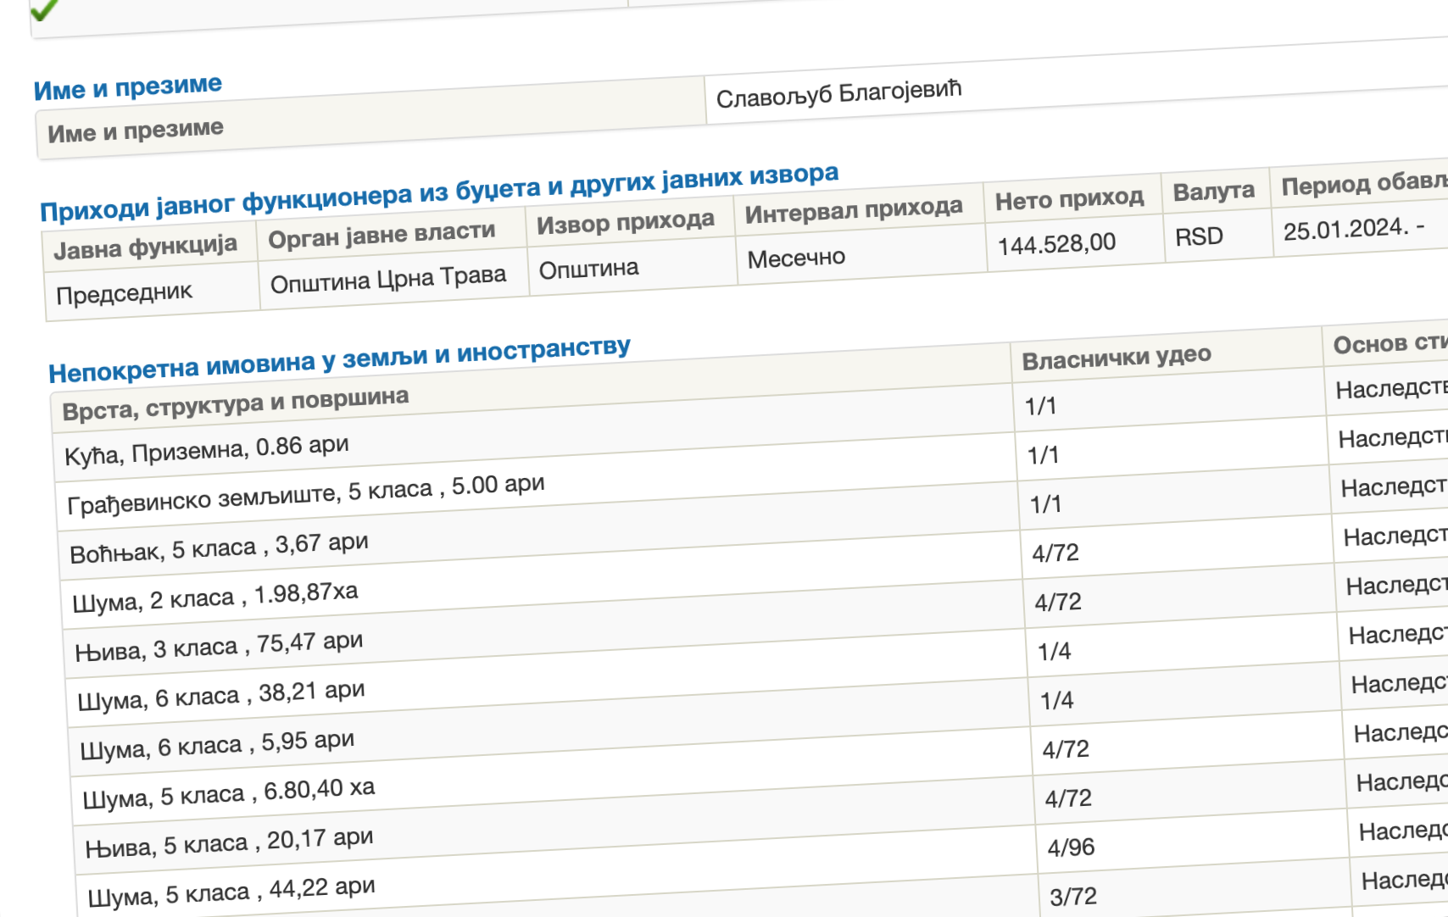Click the Јавна функција column header

145,247
